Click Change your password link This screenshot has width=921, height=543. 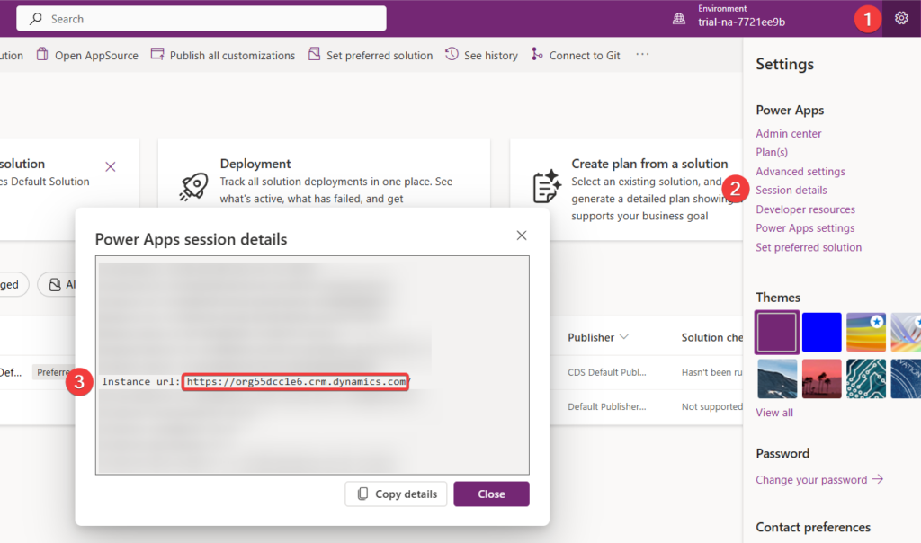[x=818, y=480]
